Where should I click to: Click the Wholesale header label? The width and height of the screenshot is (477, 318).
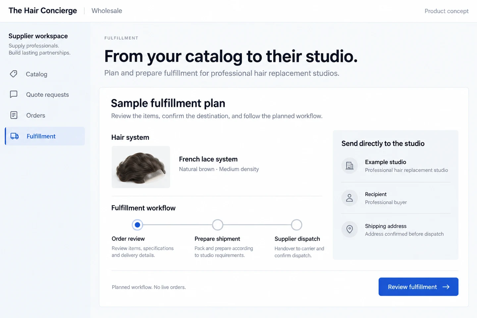pos(107,11)
